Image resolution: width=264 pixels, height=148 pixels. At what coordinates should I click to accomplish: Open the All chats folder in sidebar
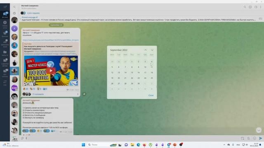click(5, 15)
